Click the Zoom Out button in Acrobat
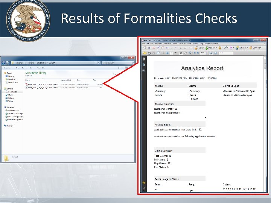 [195, 53]
